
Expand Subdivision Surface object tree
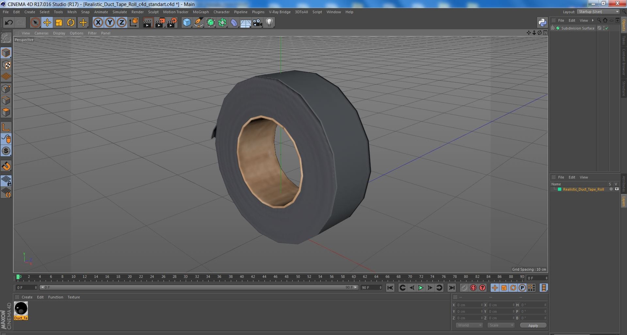click(553, 28)
